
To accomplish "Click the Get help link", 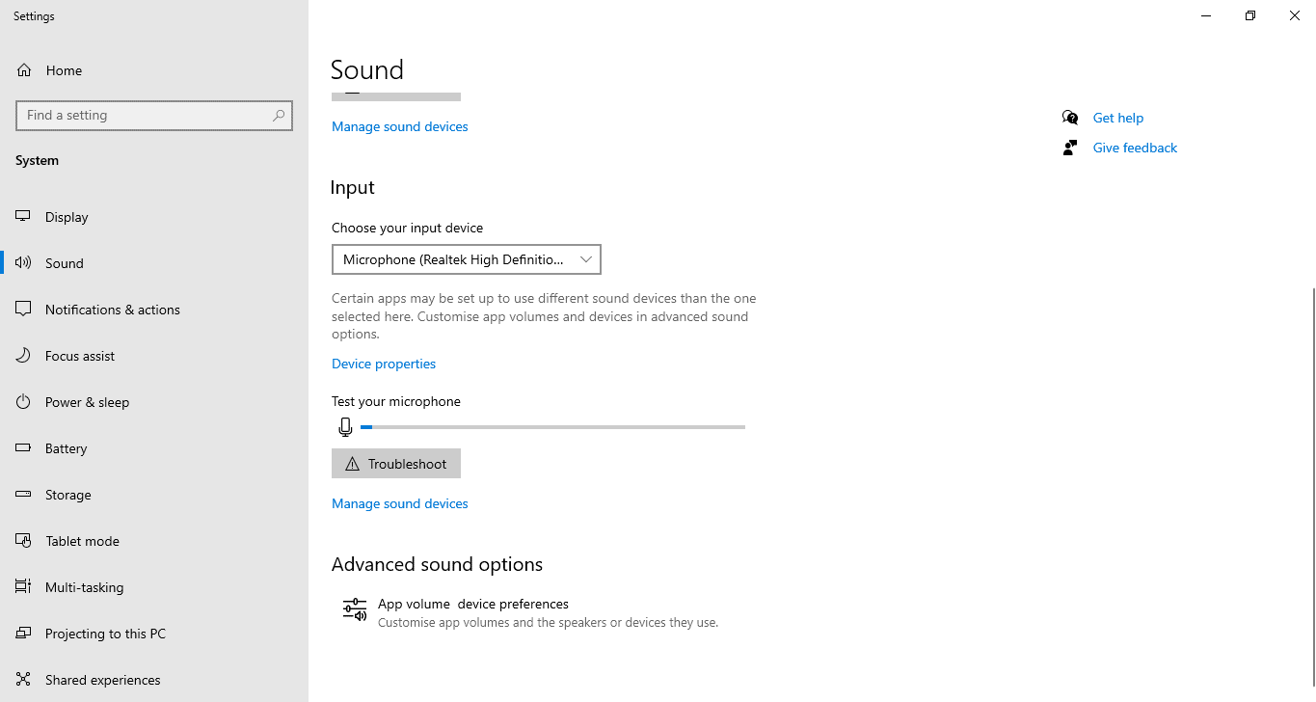I will coord(1117,118).
